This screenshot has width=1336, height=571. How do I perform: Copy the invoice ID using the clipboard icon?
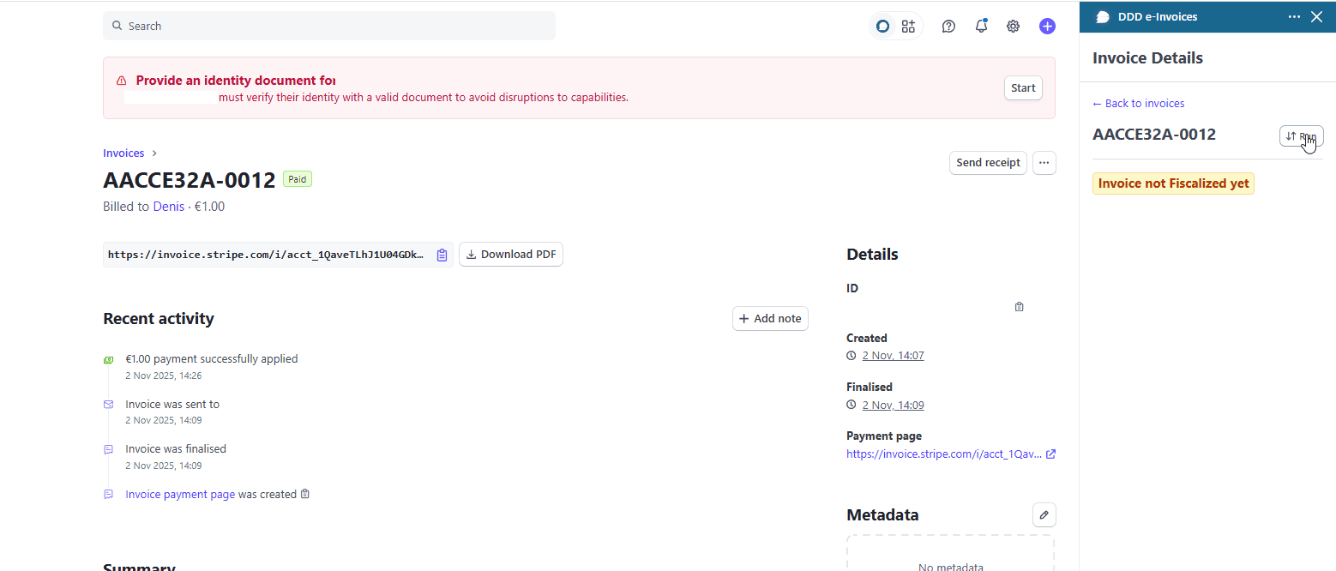(x=1019, y=306)
